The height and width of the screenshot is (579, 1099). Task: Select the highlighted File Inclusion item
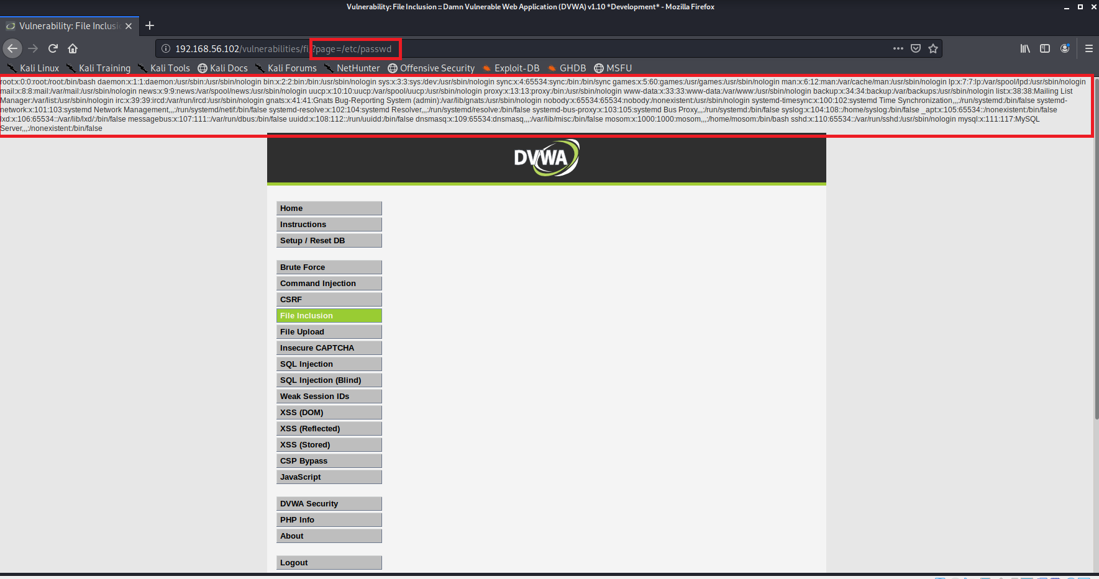point(329,316)
